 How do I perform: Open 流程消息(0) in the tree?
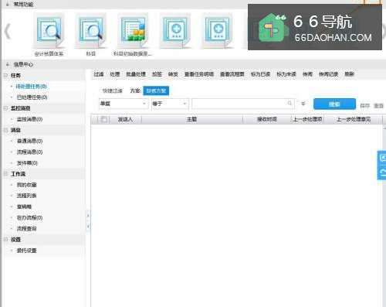29,152
